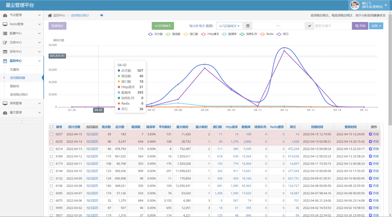The image size is (392, 217).
Task: Toggle the 总次数 series in the chart legend
Action: pyautogui.click(x=155, y=34)
